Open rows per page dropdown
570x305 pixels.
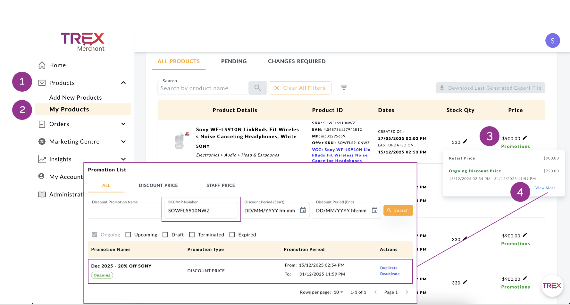(338, 292)
